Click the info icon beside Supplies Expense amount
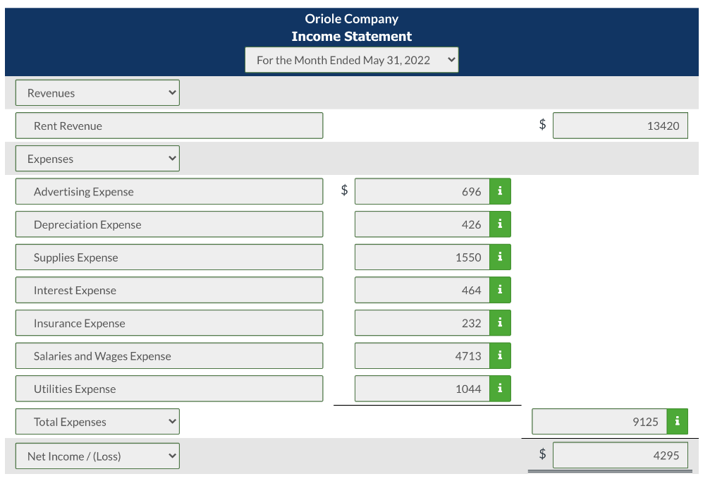Viewport: 722px width, 486px height. [x=501, y=257]
